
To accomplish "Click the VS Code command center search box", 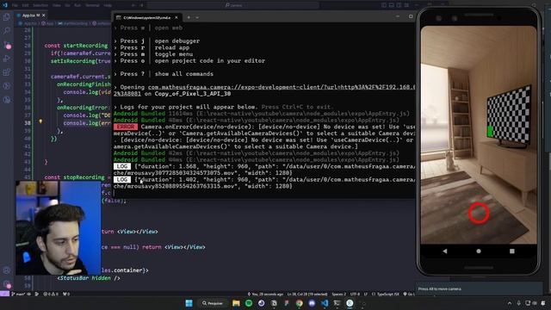I will (233, 5).
